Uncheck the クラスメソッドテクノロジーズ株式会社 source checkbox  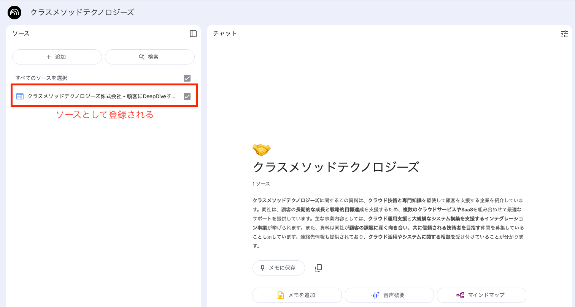(x=187, y=96)
